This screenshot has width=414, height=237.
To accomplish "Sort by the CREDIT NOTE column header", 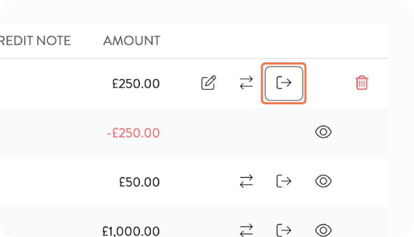I will click(35, 41).
